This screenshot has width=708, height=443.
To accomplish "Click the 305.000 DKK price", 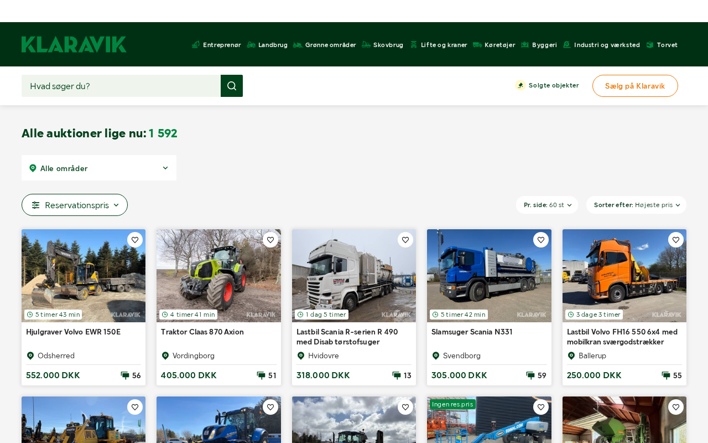I will [x=459, y=375].
